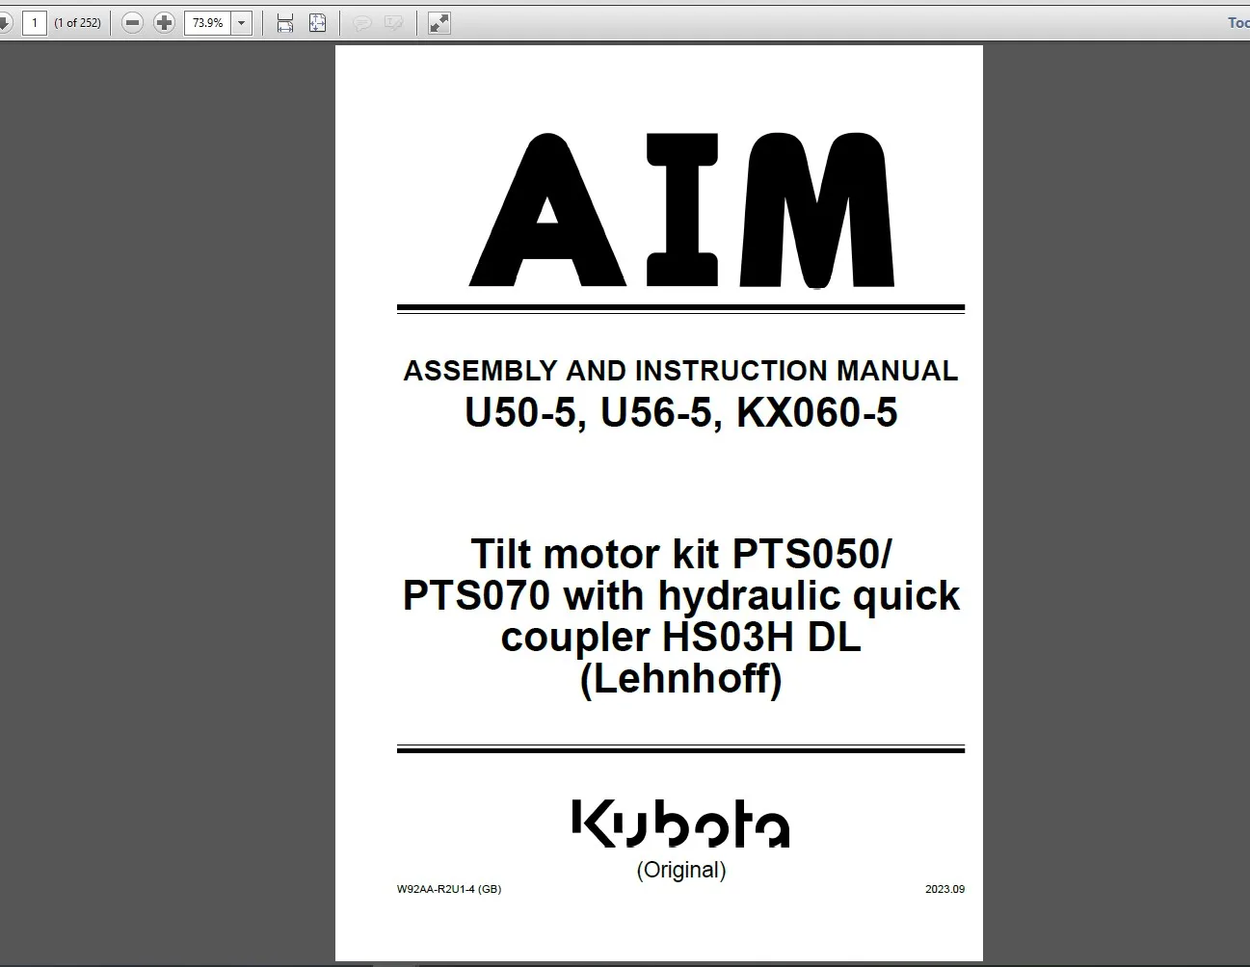The height and width of the screenshot is (967, 1250).
Task: Expand the zoom level selection list
Action: [x=241, y=22]
